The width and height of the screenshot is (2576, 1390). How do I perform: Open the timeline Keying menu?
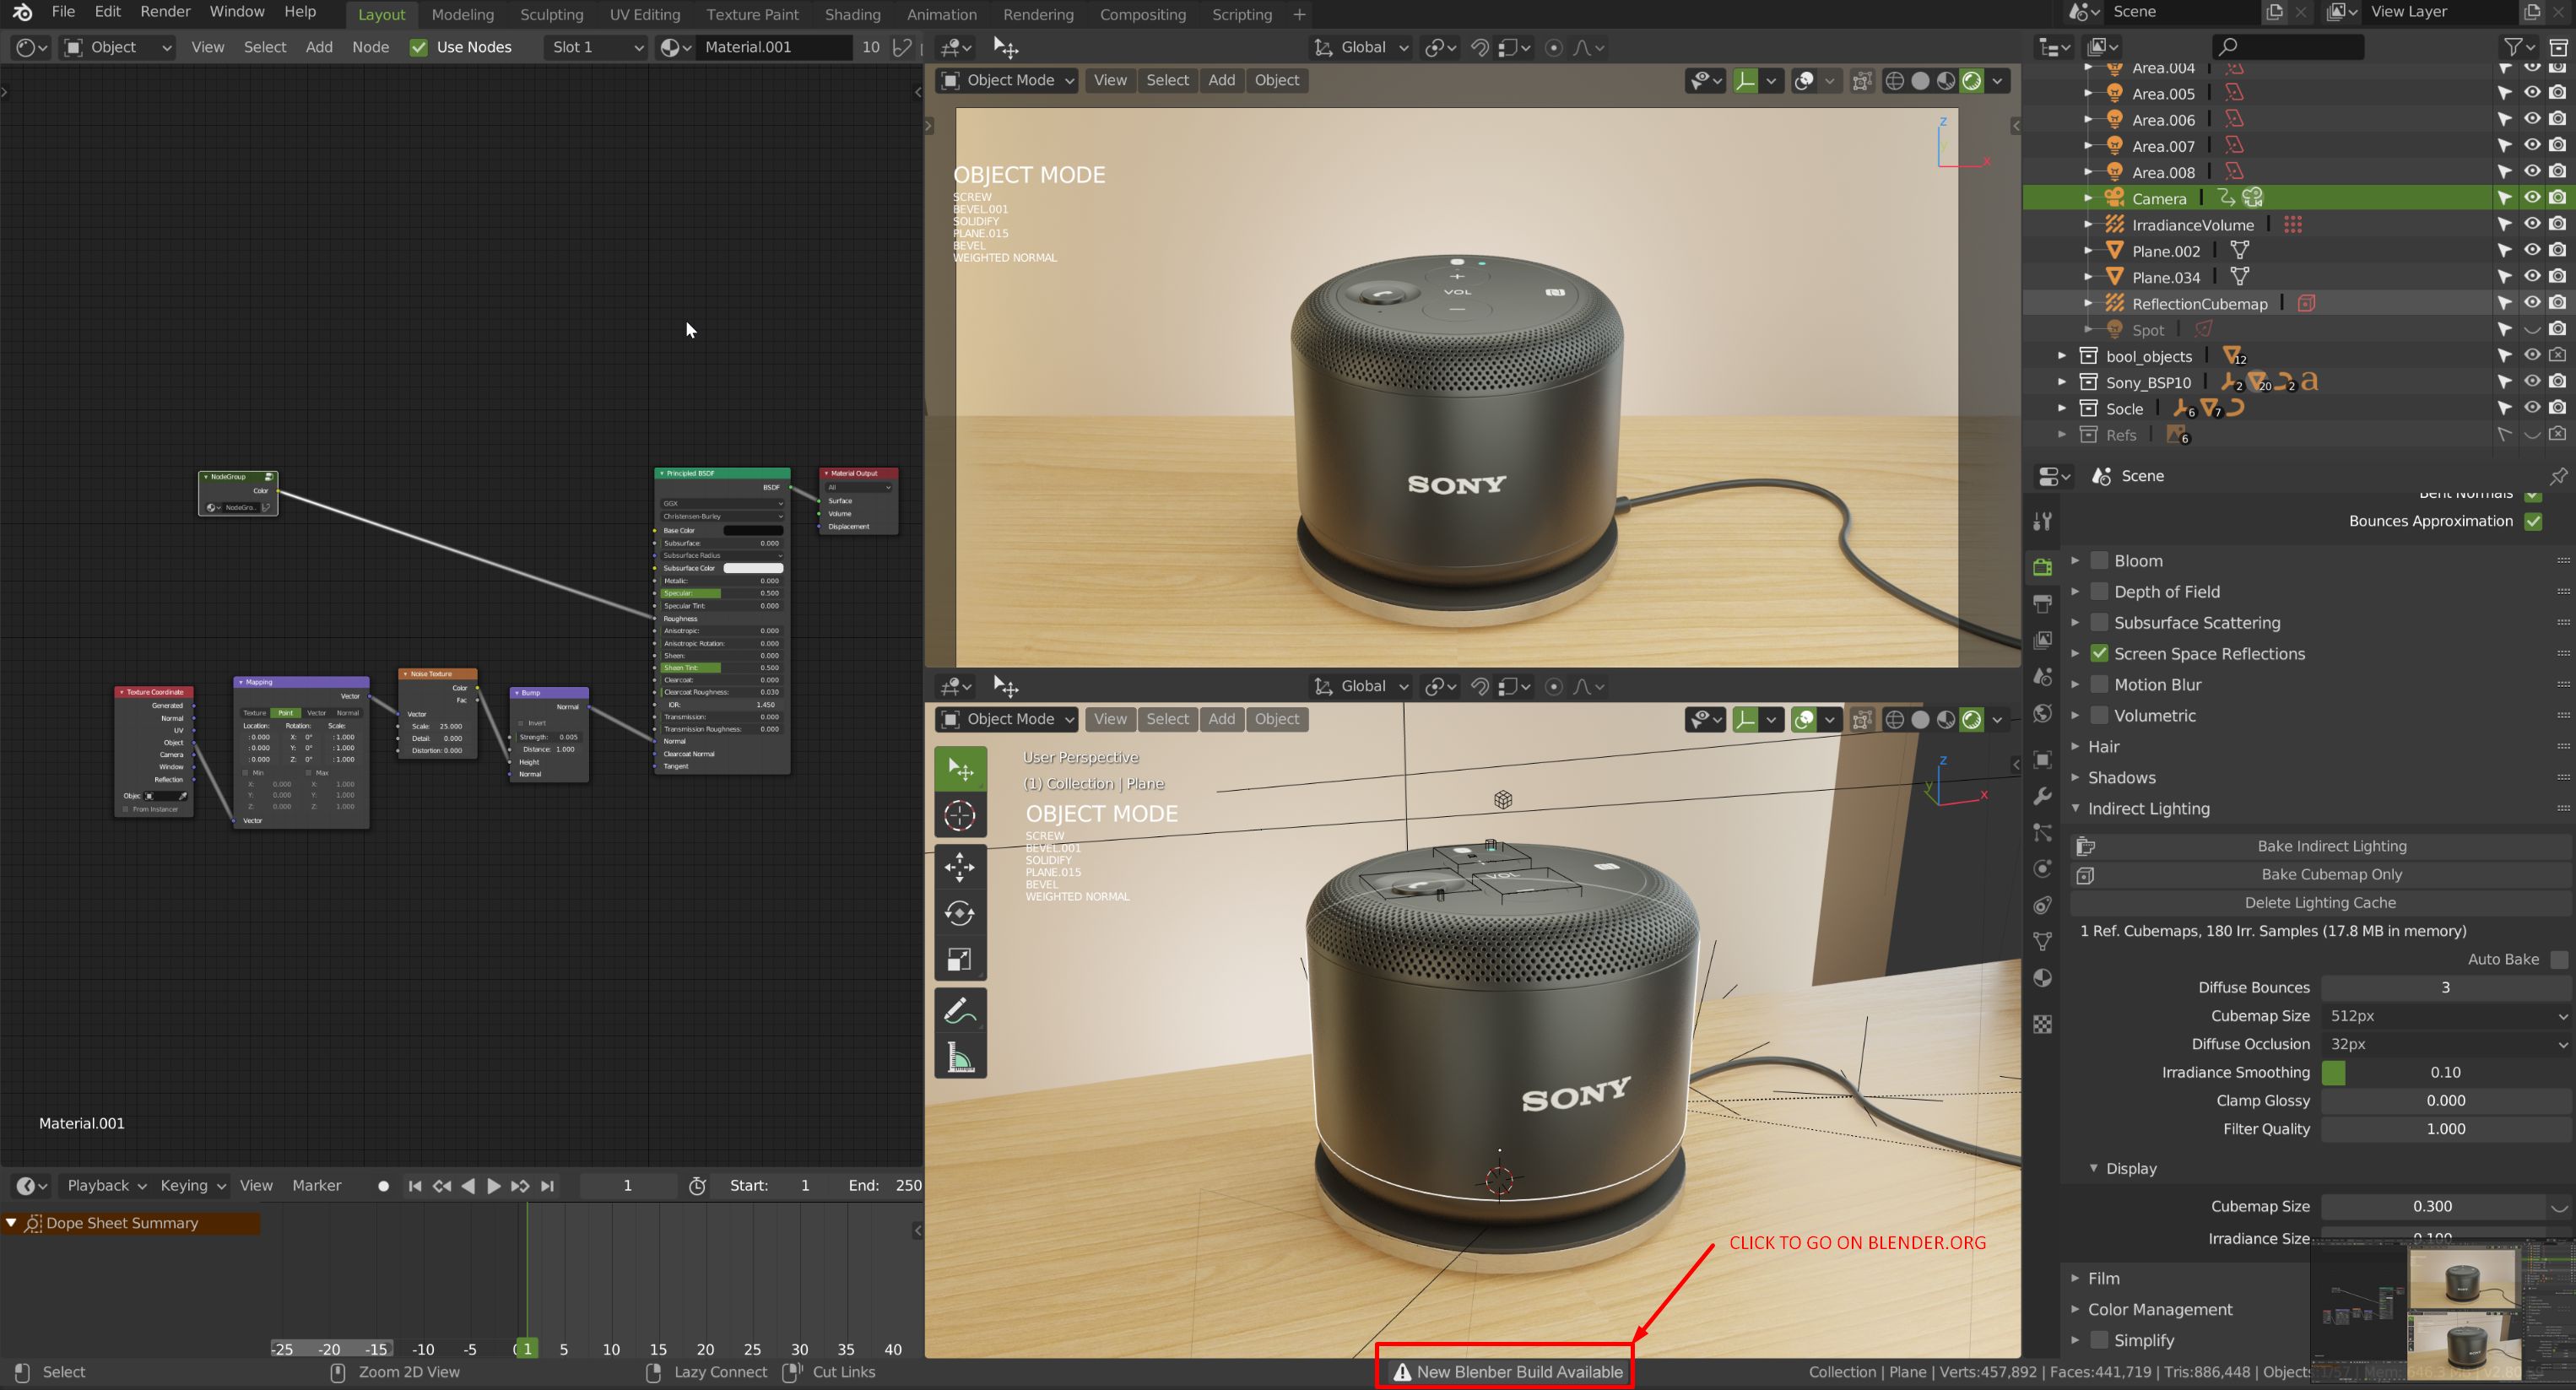[193, 1186]
